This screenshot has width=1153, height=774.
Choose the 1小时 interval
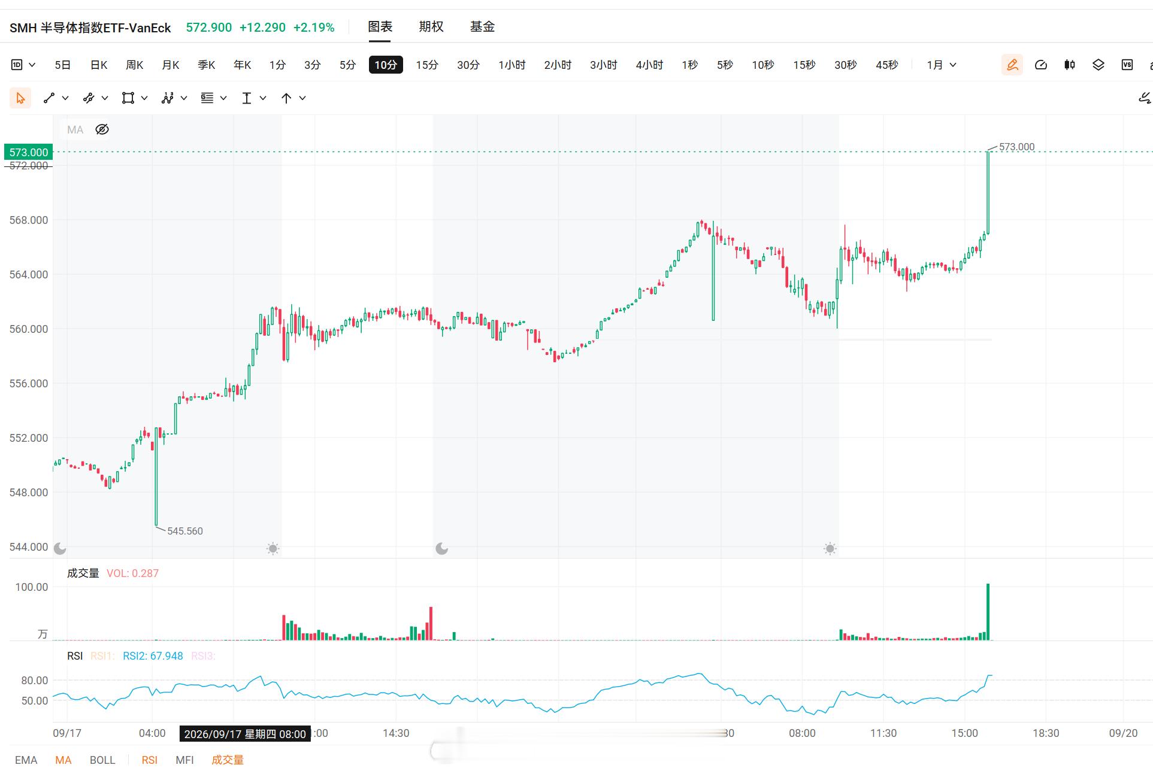point(512,65)
